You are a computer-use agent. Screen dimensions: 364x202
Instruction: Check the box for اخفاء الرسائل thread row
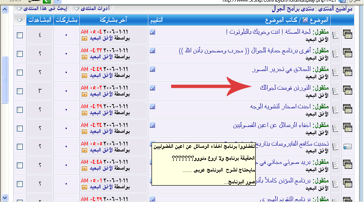pyautogui.click(x=20, y=128)
